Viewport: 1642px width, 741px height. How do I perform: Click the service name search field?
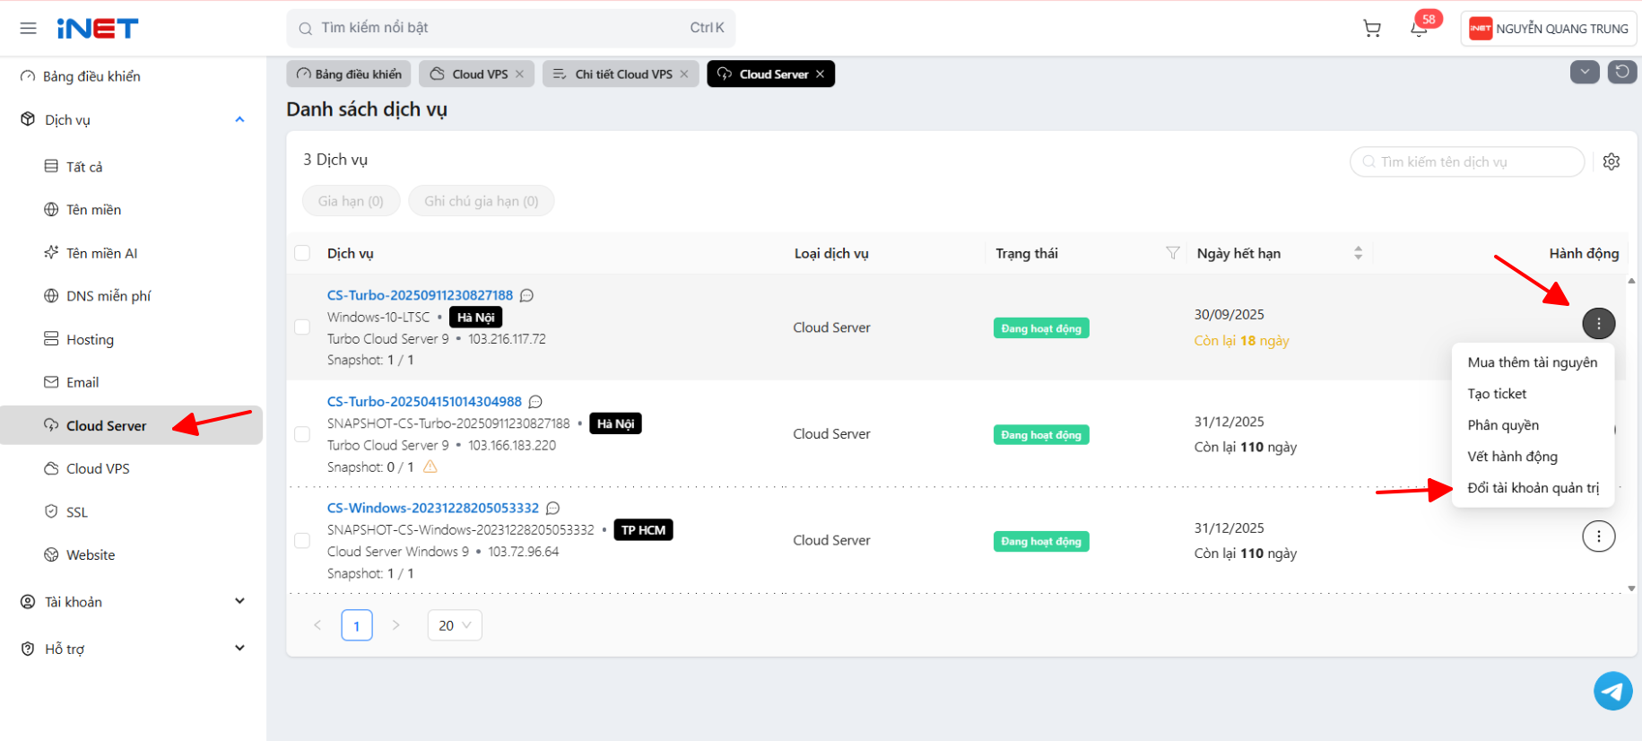click(1467, 161)
